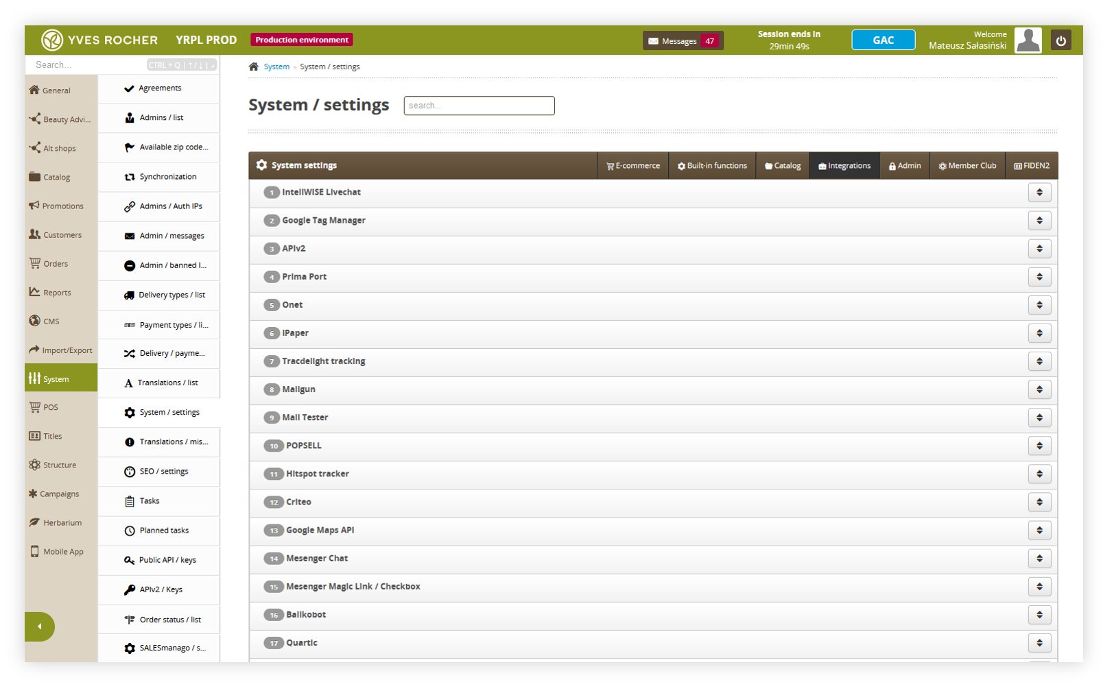The image size is (1114, 693).
Task: Open Planned tasks item
Action: 159,531
